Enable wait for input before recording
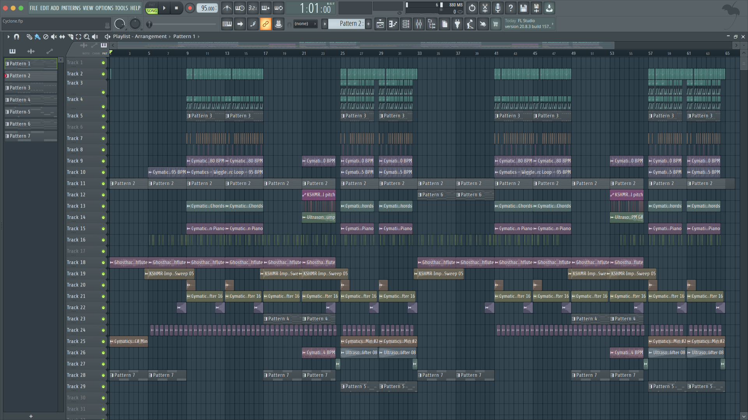The image size is (748, 420). (x=240, y=8)
